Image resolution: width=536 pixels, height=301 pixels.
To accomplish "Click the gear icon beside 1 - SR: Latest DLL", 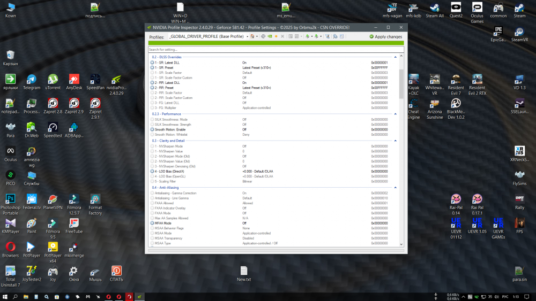I will (152, 63).
